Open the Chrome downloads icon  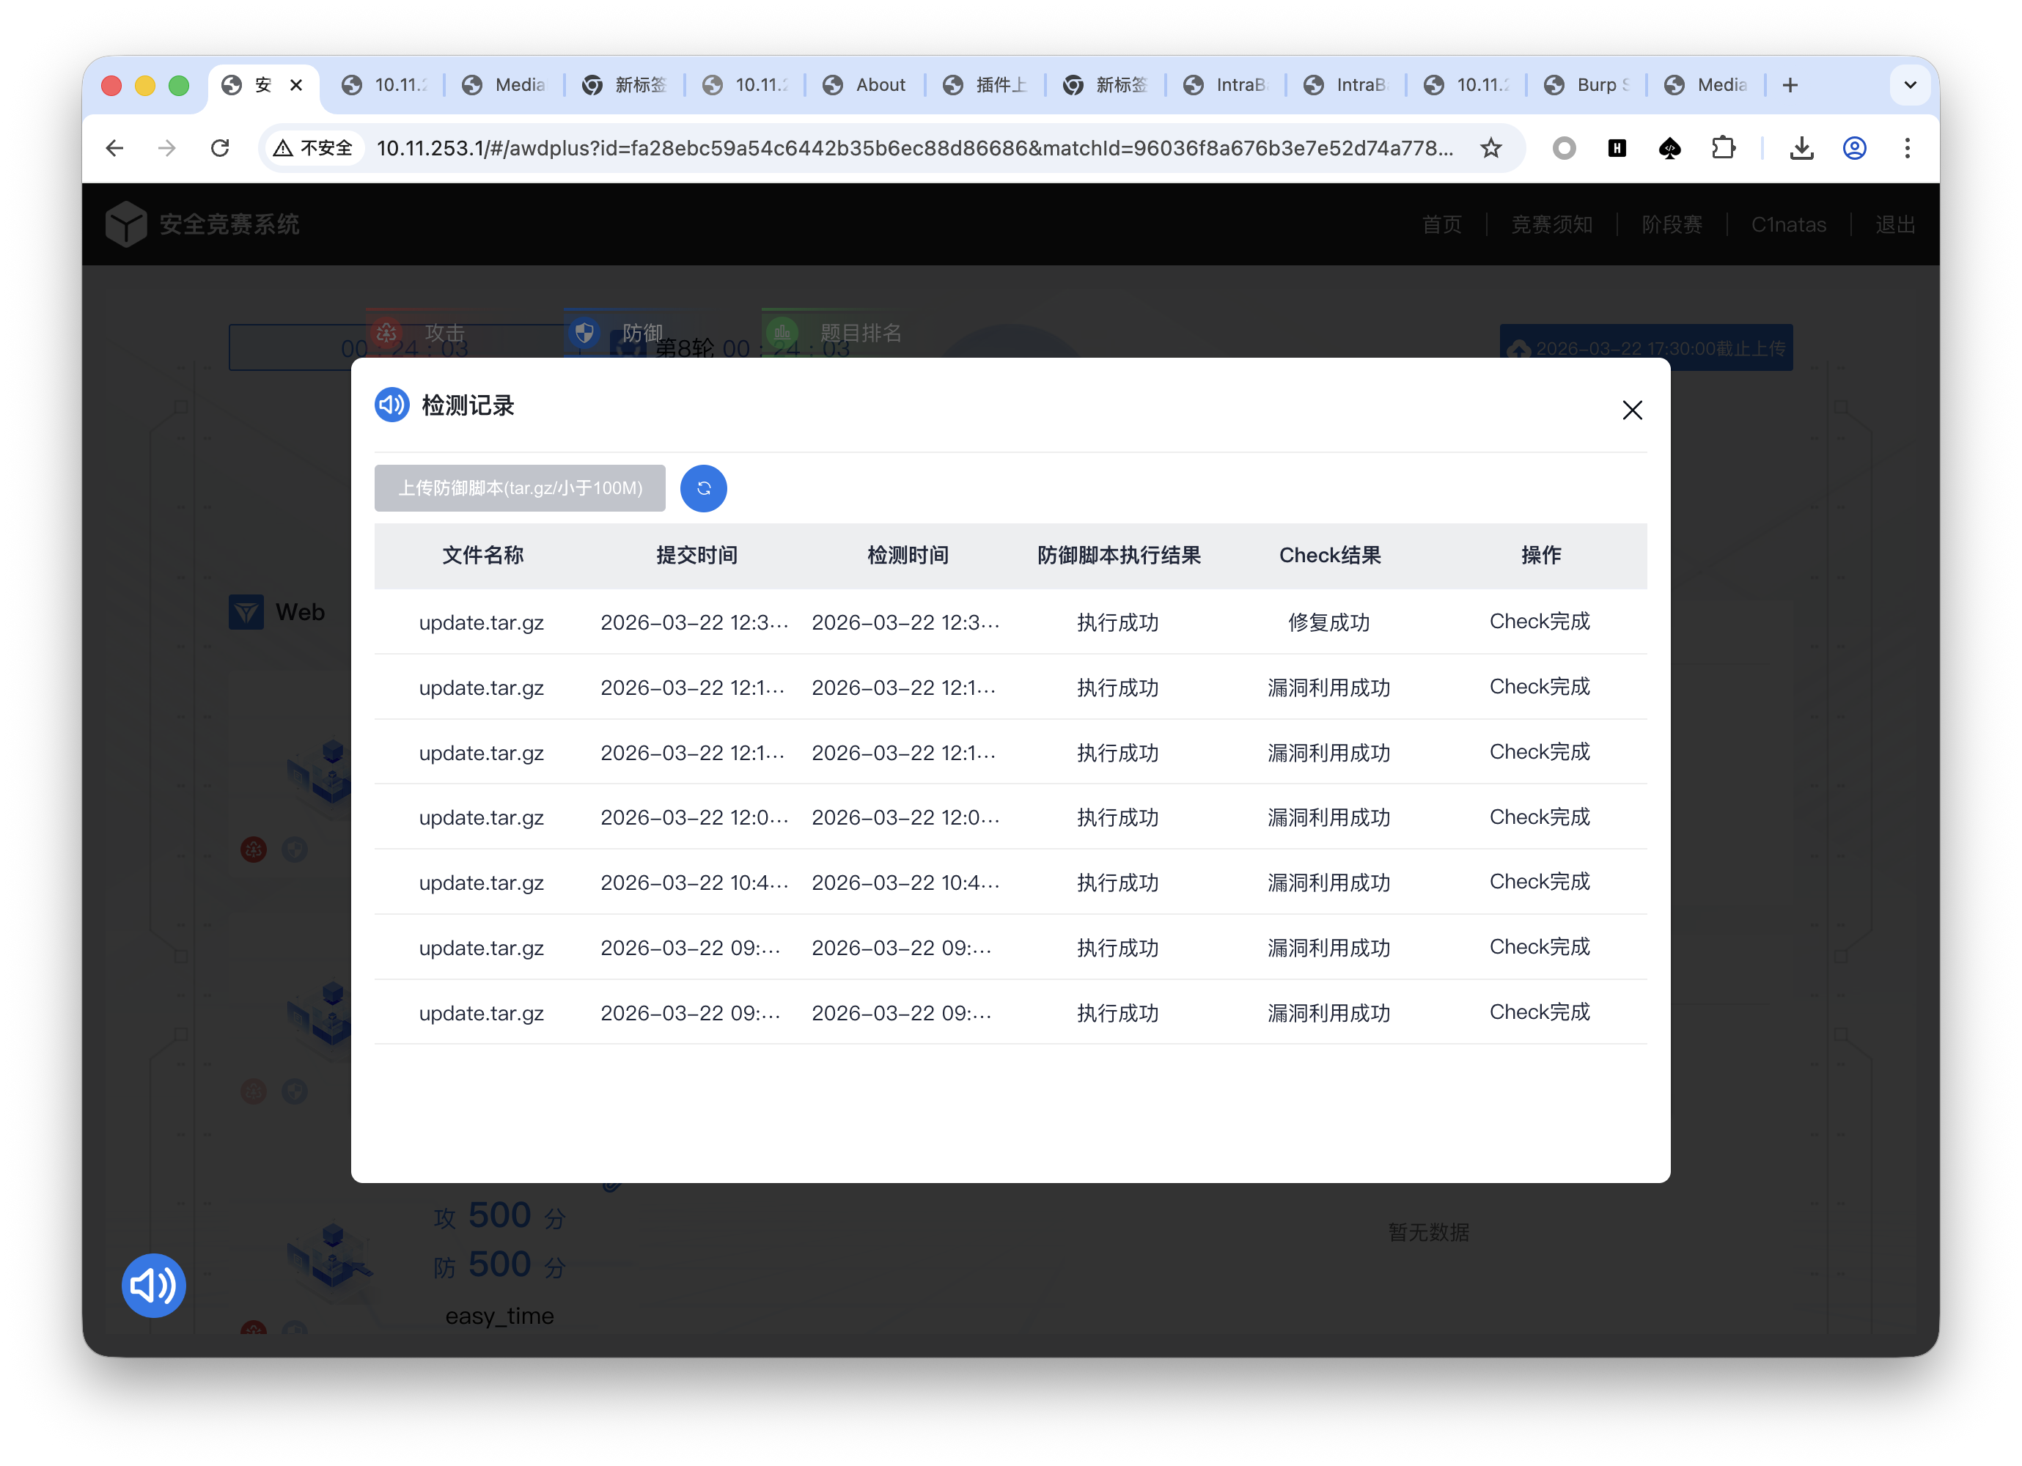[x=1801, y=148]
